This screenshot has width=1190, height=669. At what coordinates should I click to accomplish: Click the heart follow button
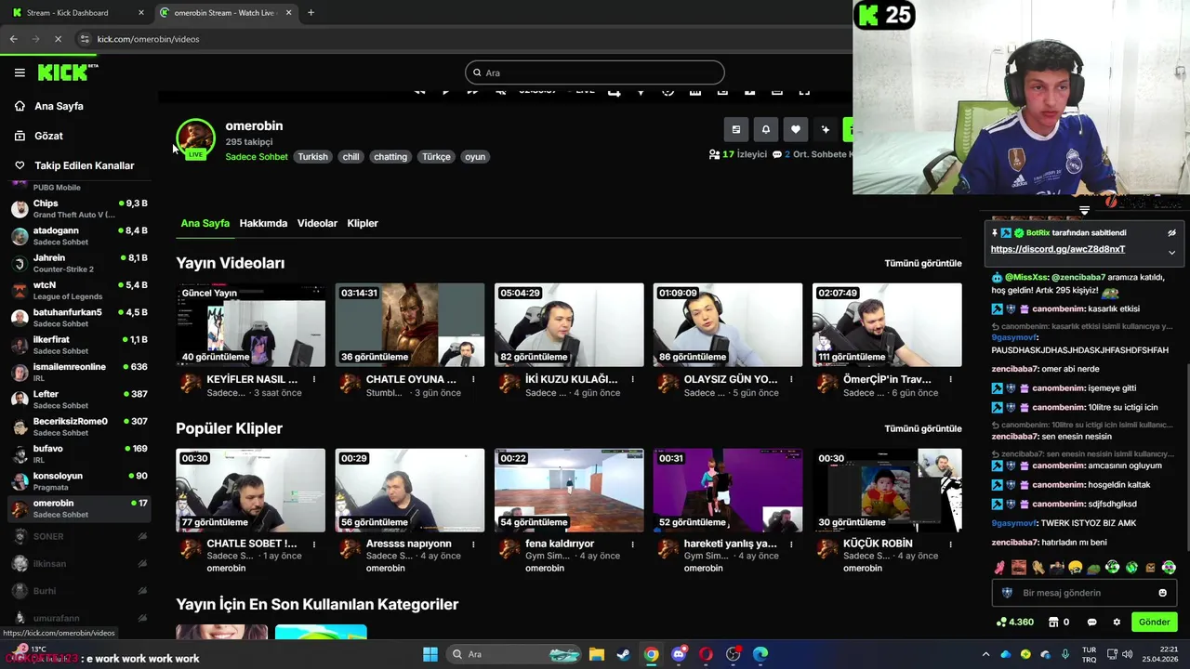coord(795,130)
